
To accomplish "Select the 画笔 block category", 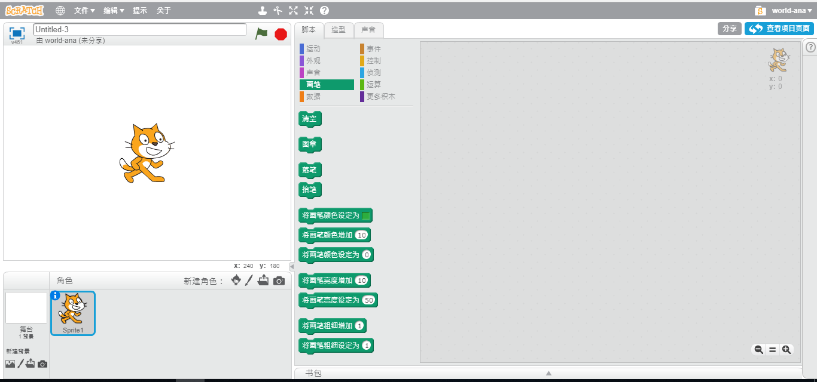I will pos(327,85).
